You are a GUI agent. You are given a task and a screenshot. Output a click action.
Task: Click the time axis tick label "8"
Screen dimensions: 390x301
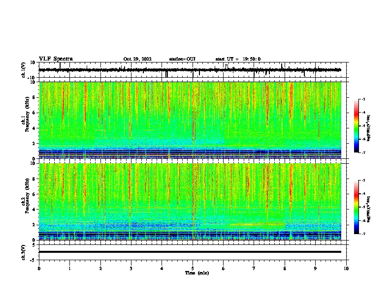[285, 269]
